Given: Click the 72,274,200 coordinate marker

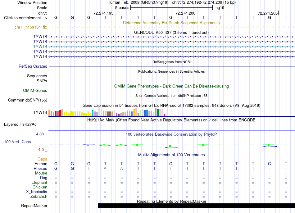Looking at the screenshot, I should point(186,13).
